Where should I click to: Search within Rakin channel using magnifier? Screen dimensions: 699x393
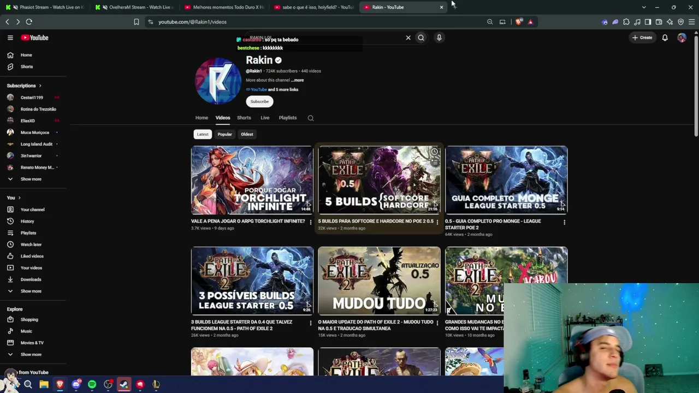click(311, 118)
